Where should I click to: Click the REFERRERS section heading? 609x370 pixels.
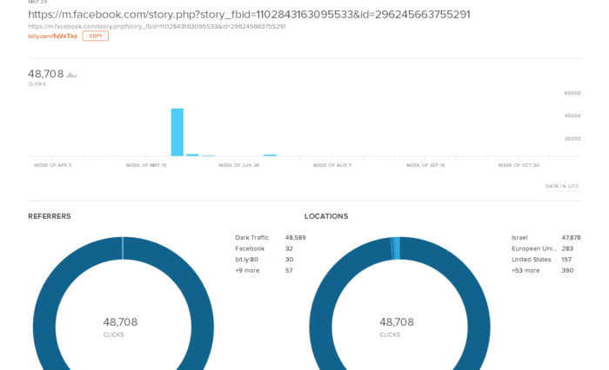[x=50, y=216]
